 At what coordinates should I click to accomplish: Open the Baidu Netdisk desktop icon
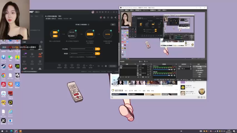pyautogui.click(x=3, y=94)
